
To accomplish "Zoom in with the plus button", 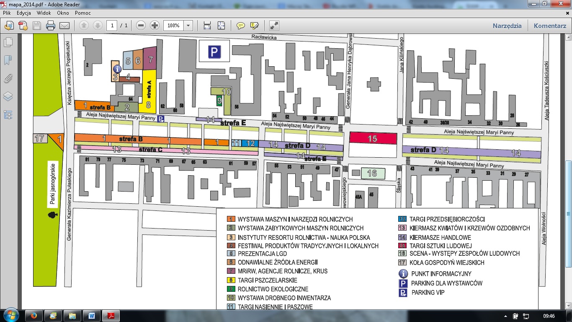I will (155, 26).
